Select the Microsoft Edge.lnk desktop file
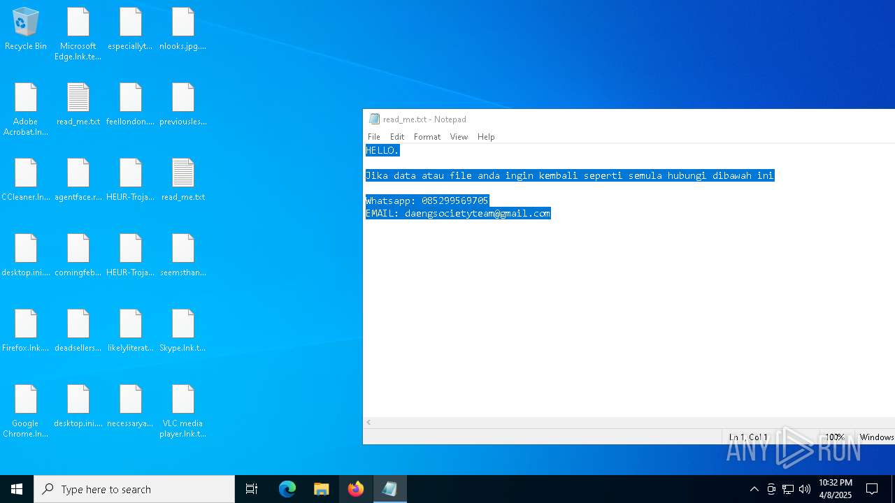This screenshot has height=503, width=895. [x=78, y=34]
